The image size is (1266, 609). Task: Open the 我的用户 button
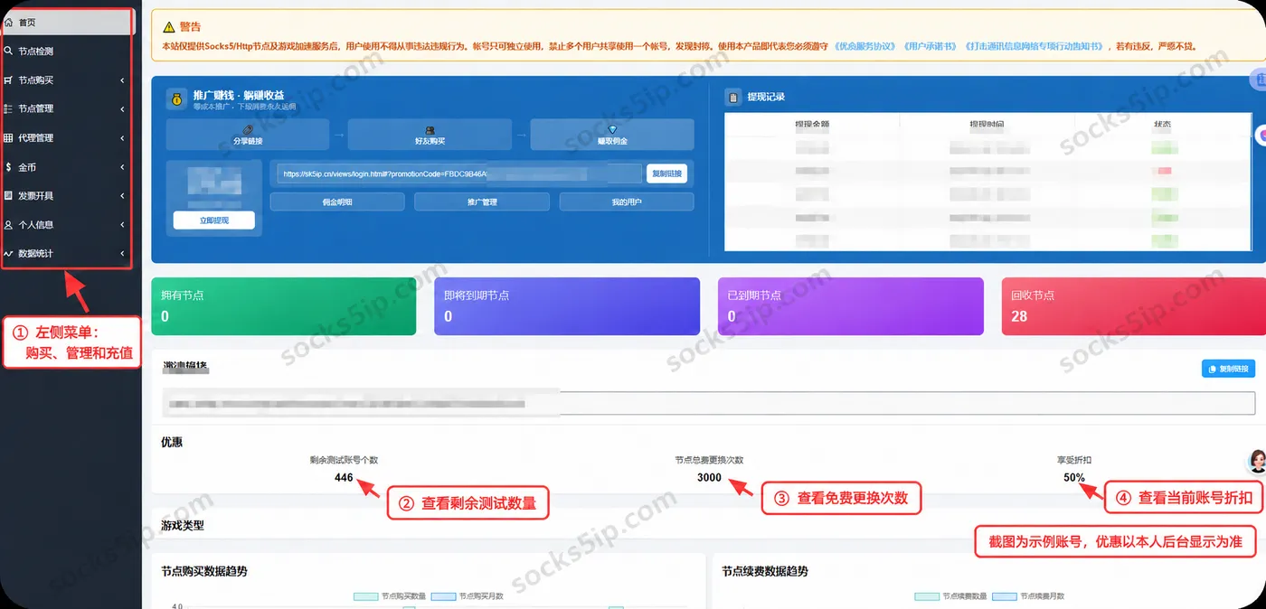(627, 201)
